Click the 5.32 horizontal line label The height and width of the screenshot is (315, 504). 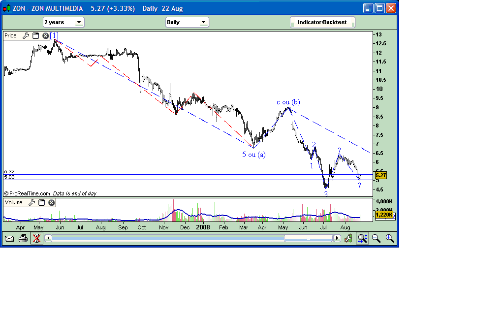[9, 172]
